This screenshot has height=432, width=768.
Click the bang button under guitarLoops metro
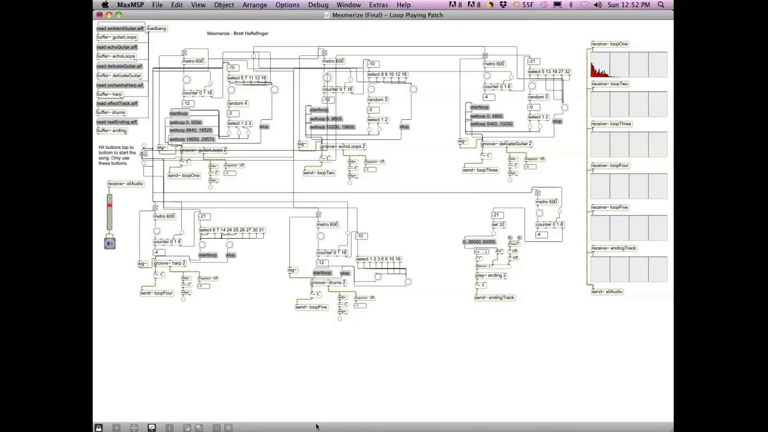point(187,80)
